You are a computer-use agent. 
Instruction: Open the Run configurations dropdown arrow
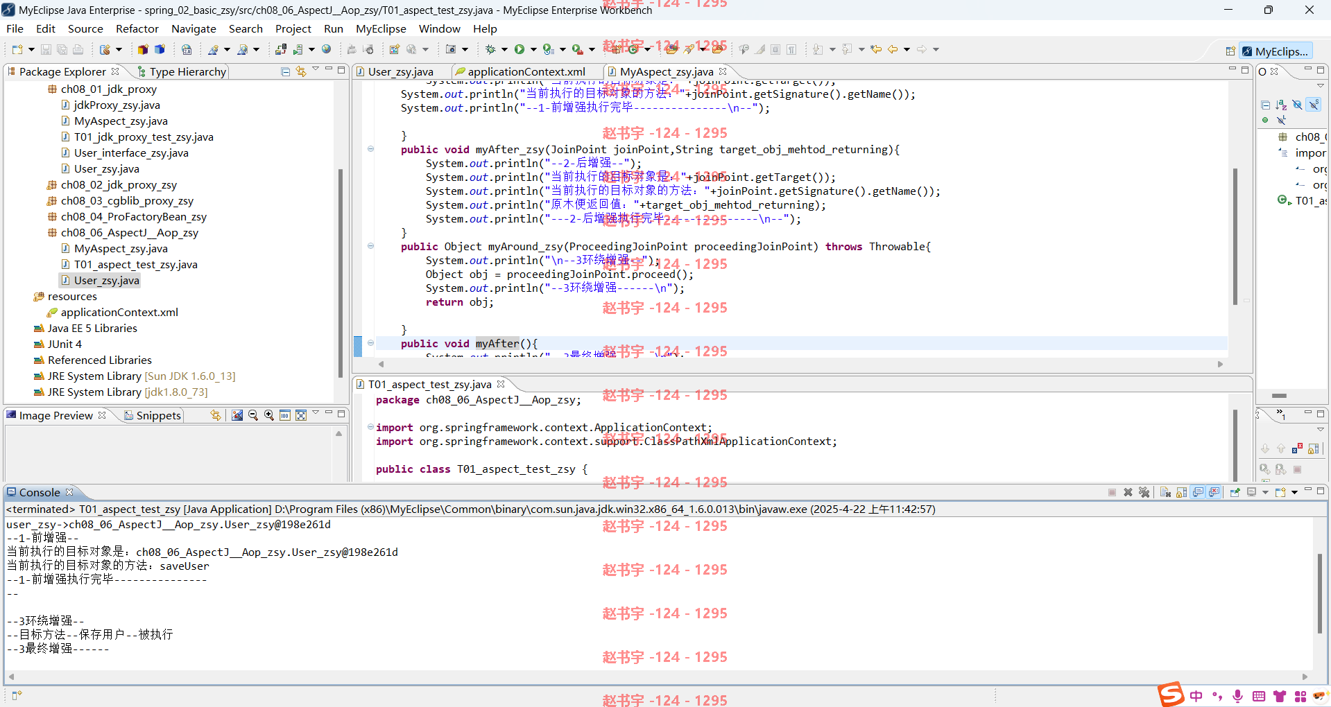click(x=533, y=50)
